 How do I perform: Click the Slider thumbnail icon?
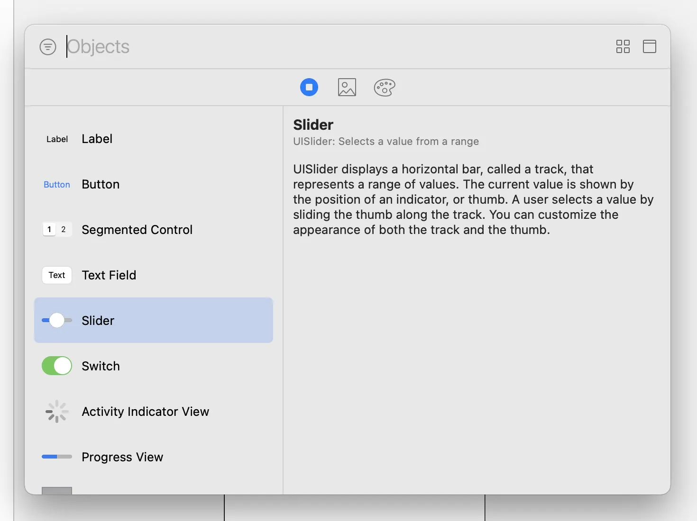click(x=57, y=321)
